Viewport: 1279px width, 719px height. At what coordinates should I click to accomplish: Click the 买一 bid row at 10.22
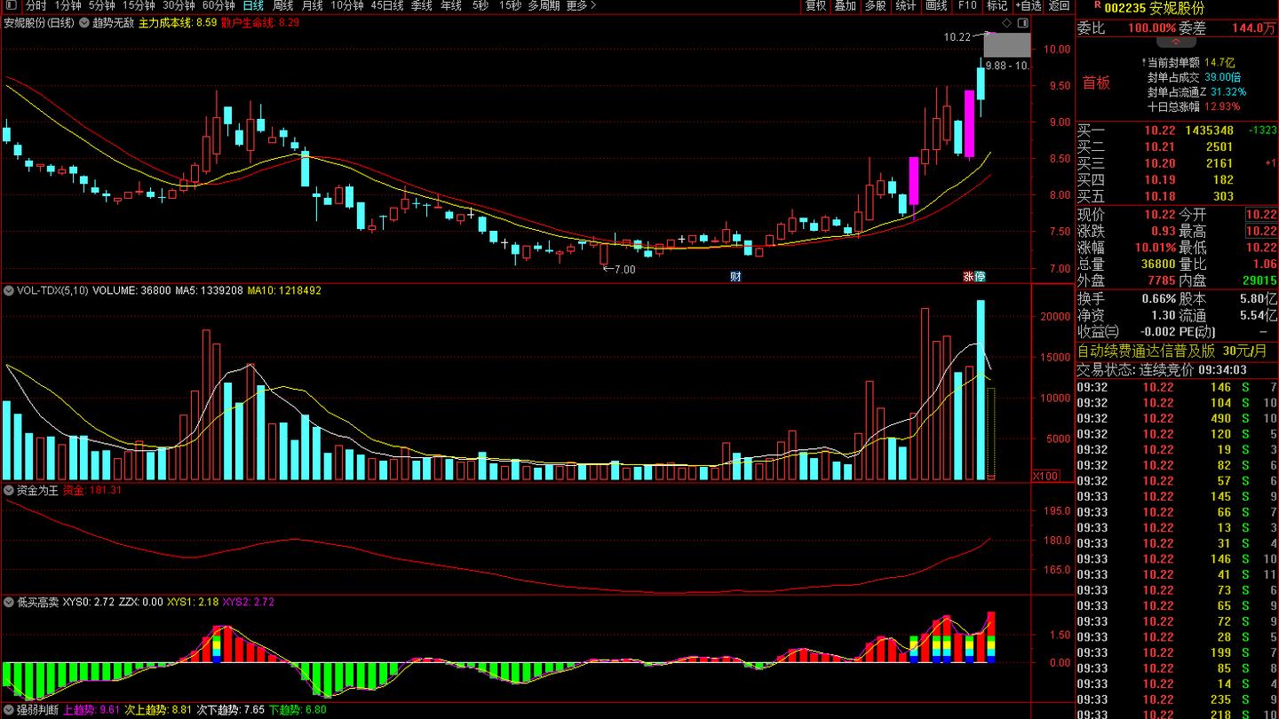(1177, 130)
